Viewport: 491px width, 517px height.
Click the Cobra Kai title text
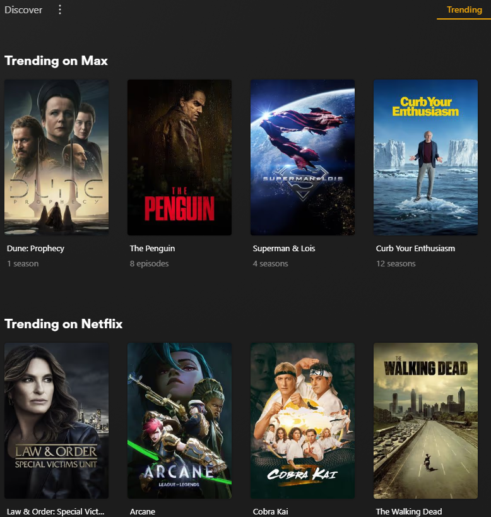270,511
